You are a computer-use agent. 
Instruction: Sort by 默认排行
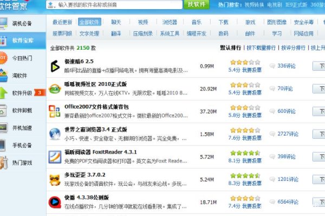[231, 48]
